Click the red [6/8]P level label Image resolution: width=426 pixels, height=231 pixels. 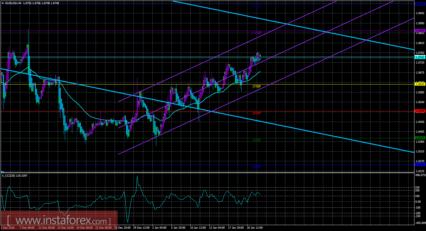click(x=256, y=113)
